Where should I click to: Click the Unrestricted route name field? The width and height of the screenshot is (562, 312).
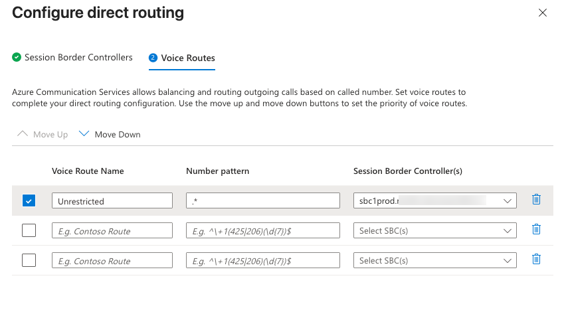pos(112,200)
